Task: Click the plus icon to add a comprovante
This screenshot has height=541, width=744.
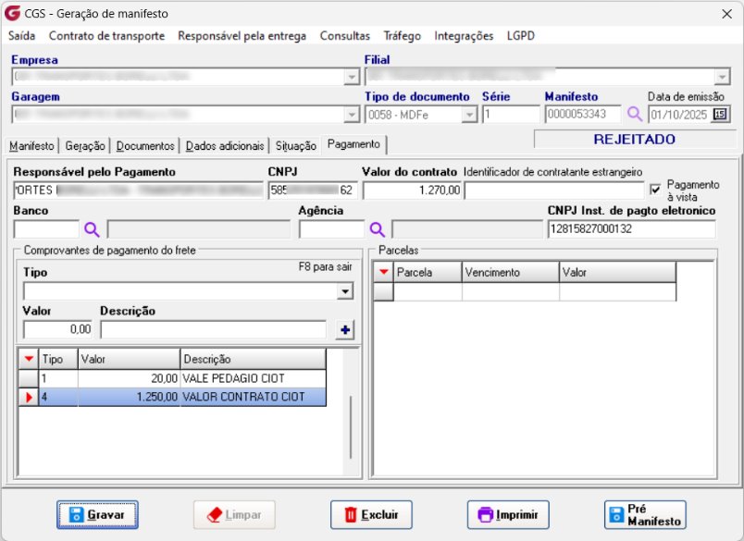Action: point(346,330)
